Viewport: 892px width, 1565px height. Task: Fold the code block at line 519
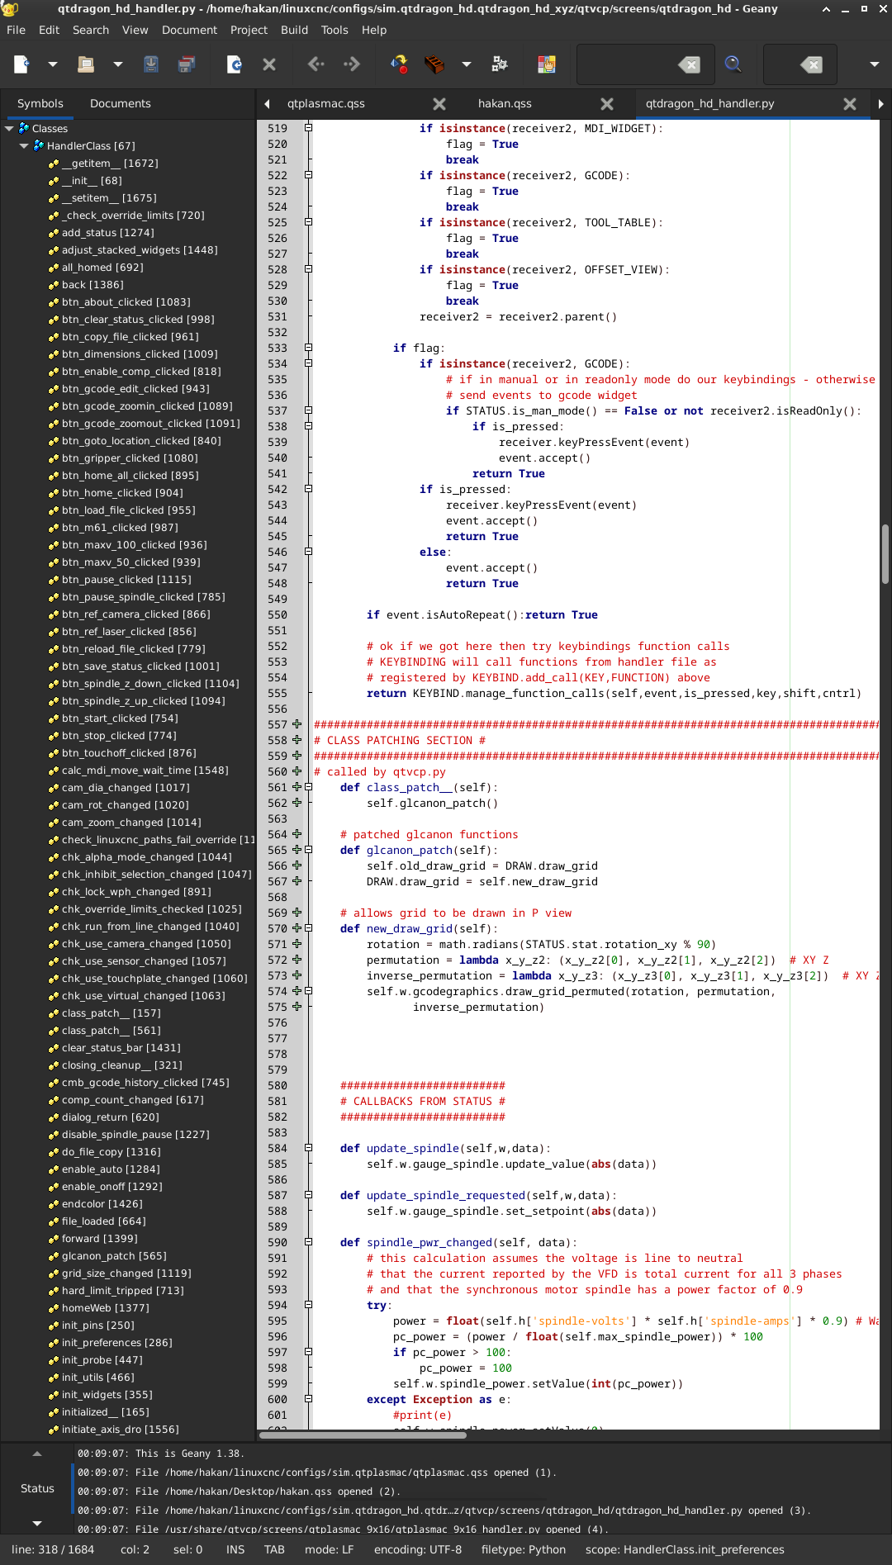pyautogui.click(x=308, y=128)
